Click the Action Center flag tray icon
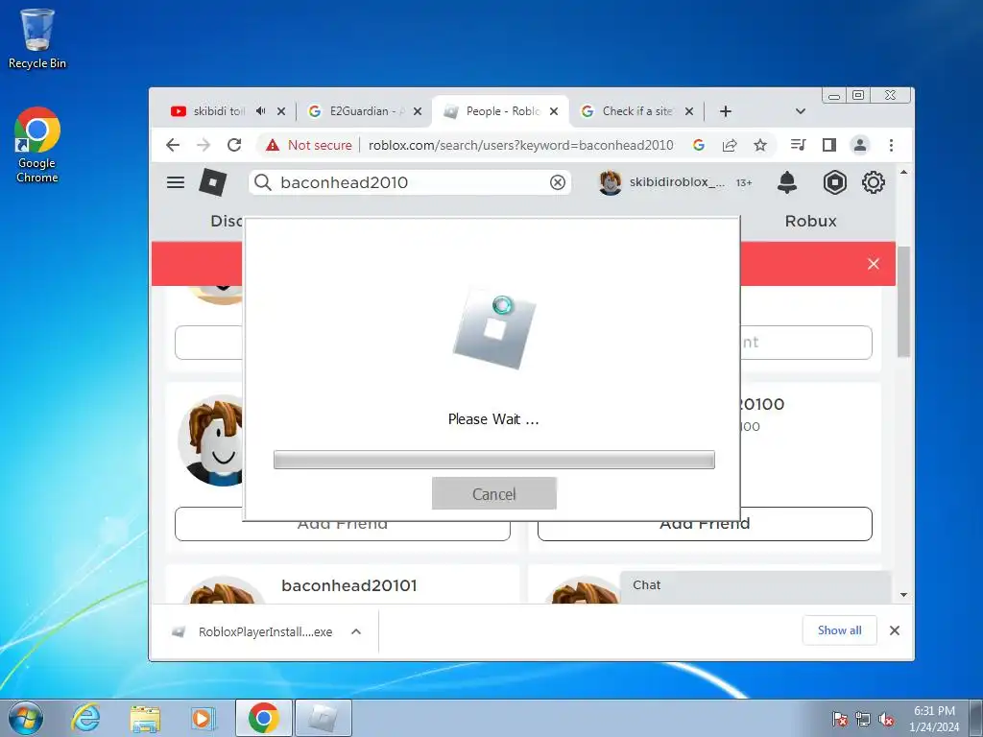The image size is (983, 737). point(840,719)
